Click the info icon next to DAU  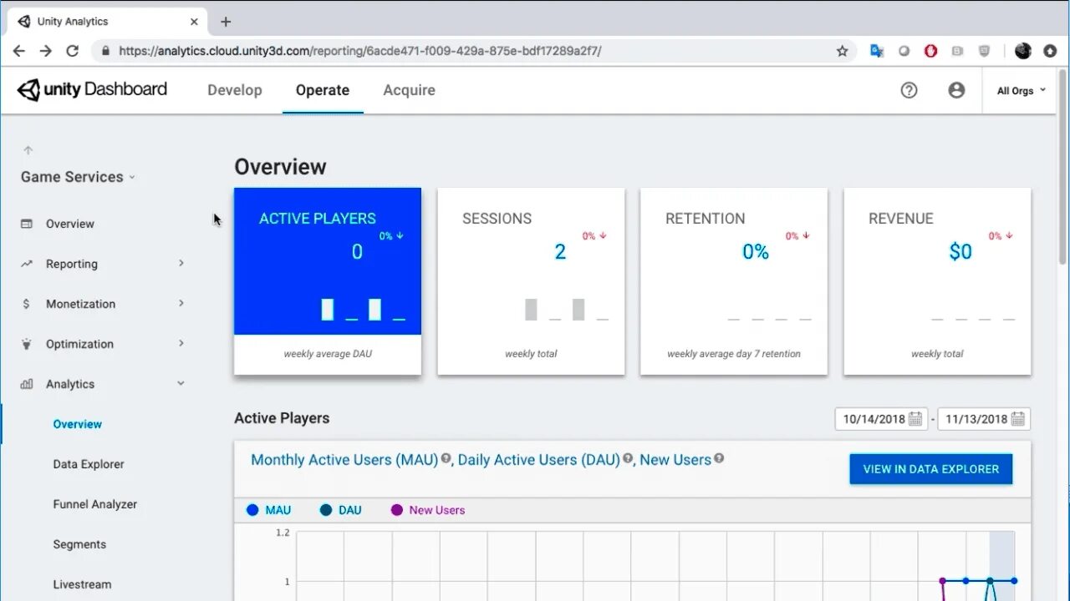(x=629, y=458)
